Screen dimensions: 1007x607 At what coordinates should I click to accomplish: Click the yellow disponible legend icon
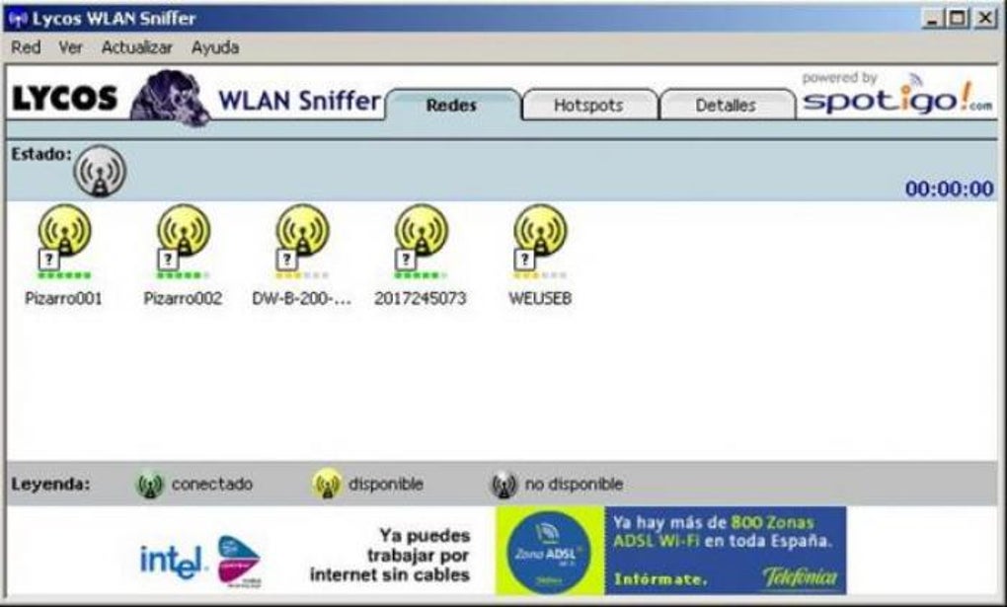click(327, 485)
